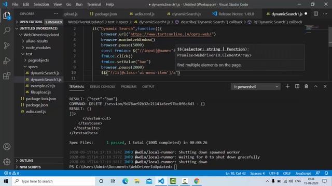Open the Extensions view
The image size is (332, 186).
(x=7, y=76)
